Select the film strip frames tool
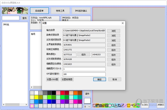167x110 pixels. pyautogui.click(x=100, y=106)
